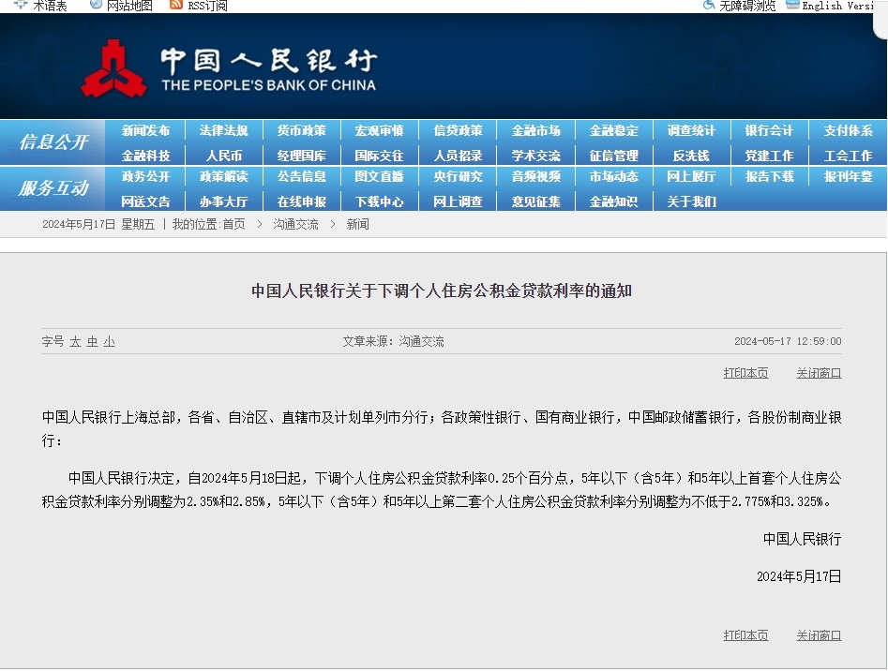Set font size to 小
The width and height of the screenshot is (888, 671).
click(x=110, y=342)
